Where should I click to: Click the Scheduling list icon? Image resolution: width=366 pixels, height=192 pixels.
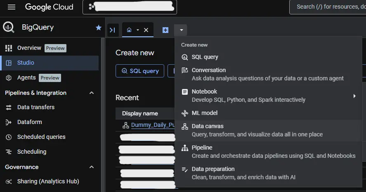pyautogui.click(x=9, y=152)
